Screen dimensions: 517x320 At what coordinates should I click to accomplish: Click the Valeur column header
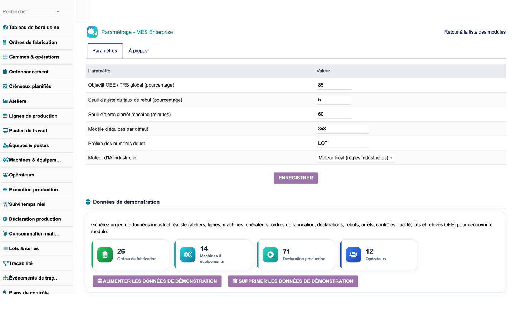[323, 71]
